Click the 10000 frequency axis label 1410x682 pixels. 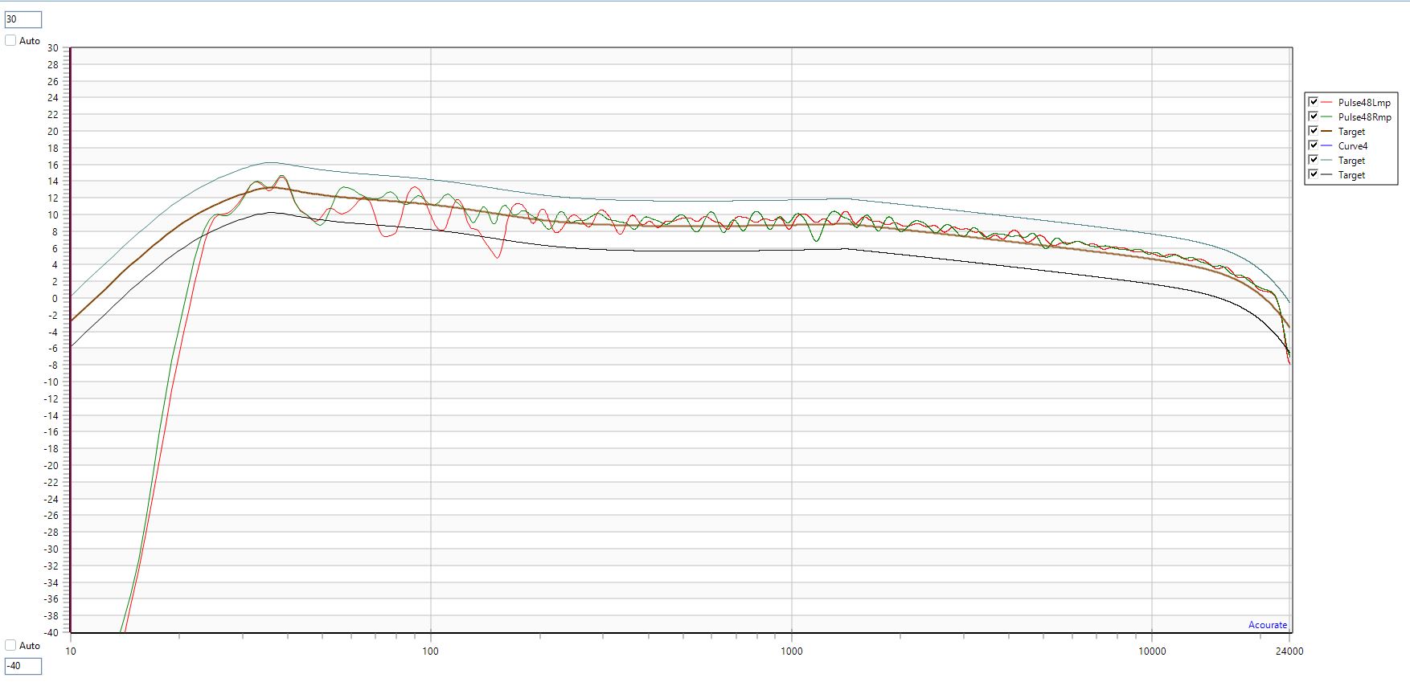[1152, 651]
